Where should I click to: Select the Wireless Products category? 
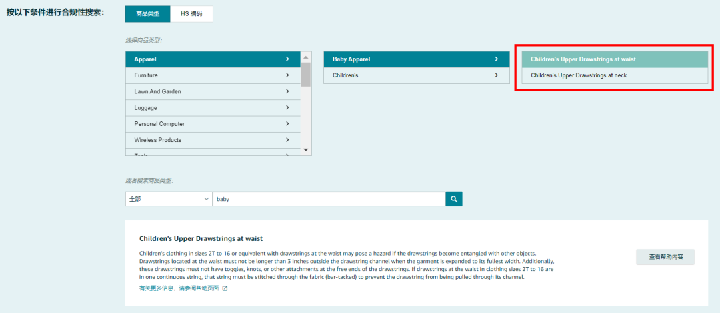[x=213, y=140]
